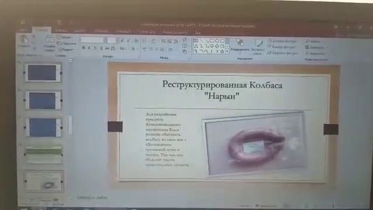Click the Reset (Сбросить) slide button

click(x=66, y=44)
